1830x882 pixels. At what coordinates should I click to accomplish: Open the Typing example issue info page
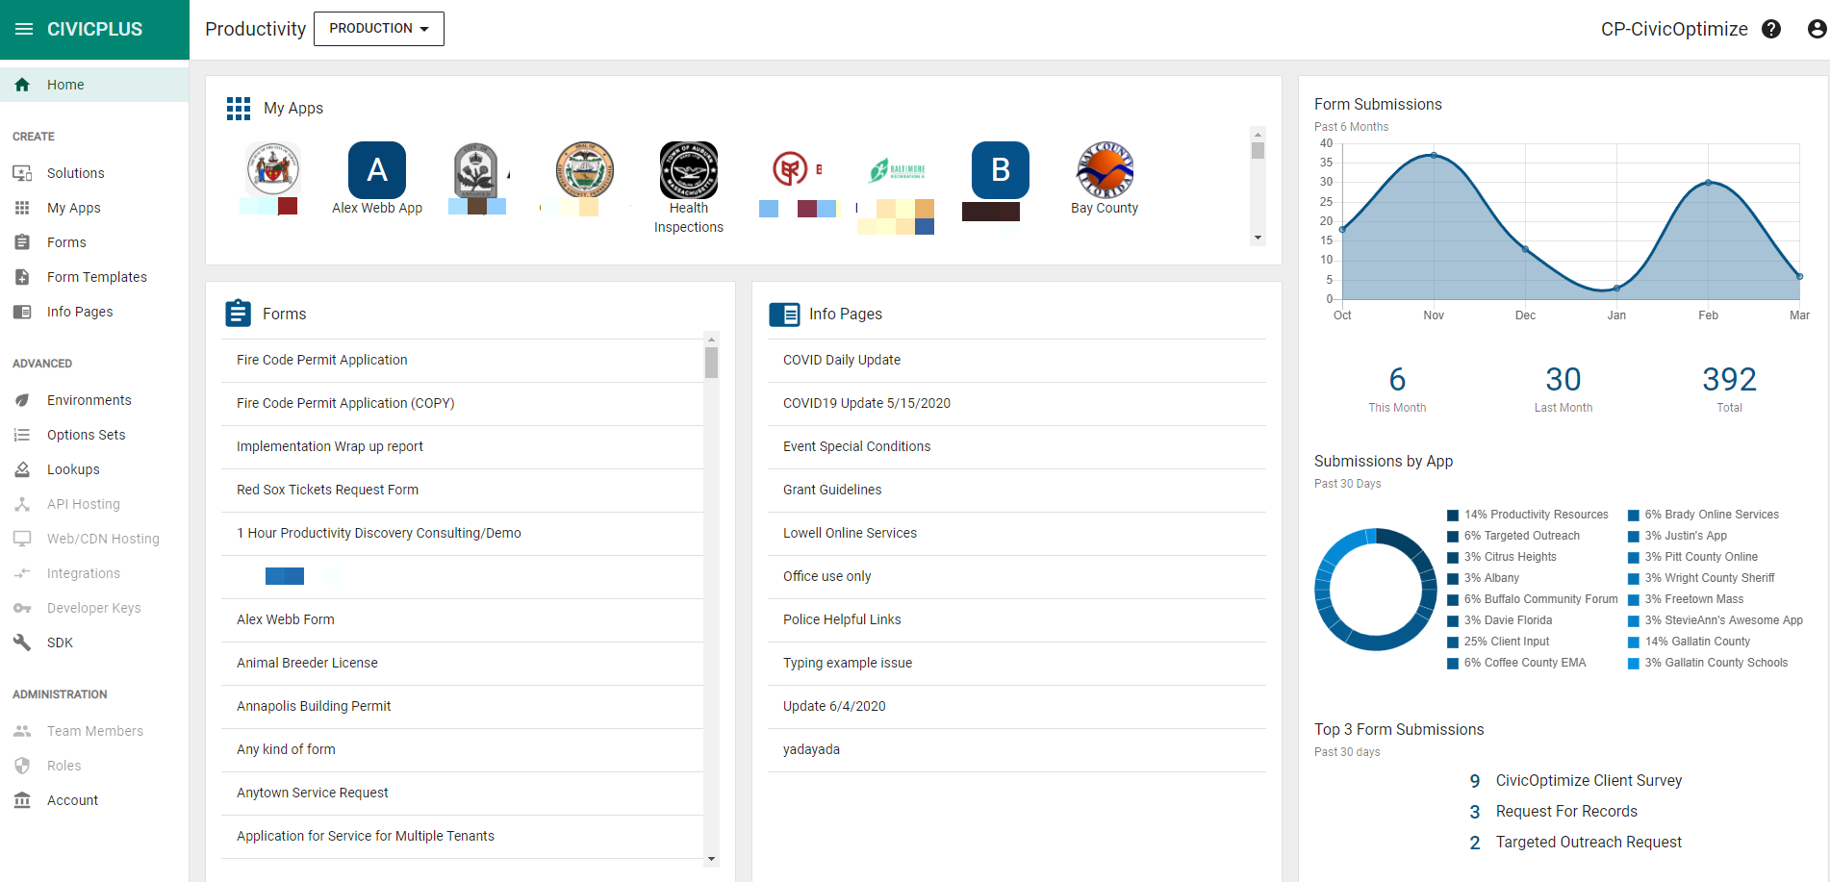point(1016,664)
